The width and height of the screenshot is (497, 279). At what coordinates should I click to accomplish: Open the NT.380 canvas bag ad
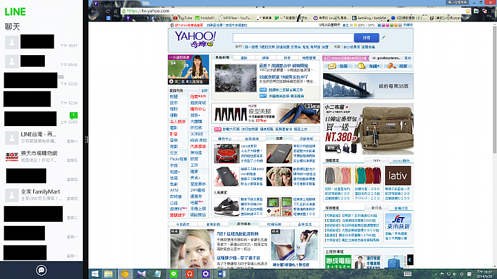pyautogui.click(x=368, y=129)
